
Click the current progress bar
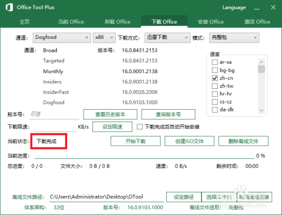pyautogui.click(x=144, y=158)
